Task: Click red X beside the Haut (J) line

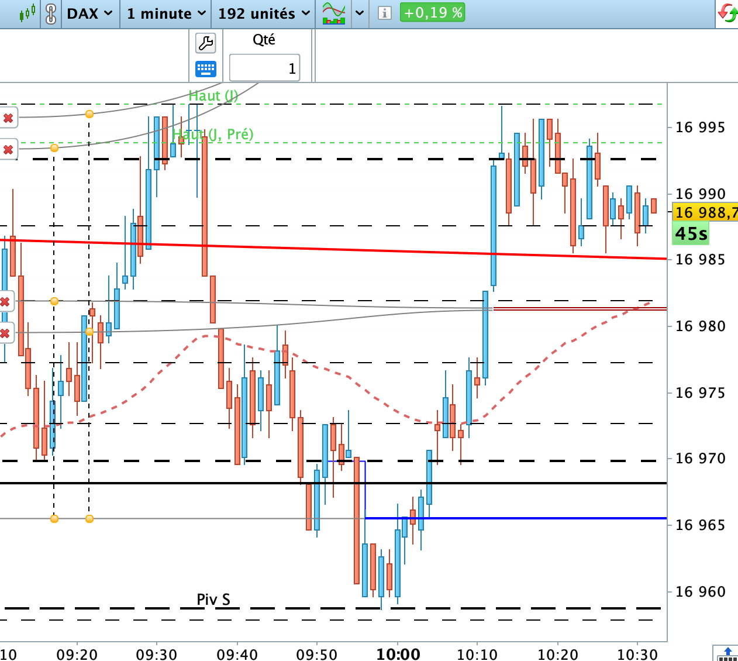Action: point(8,118)
